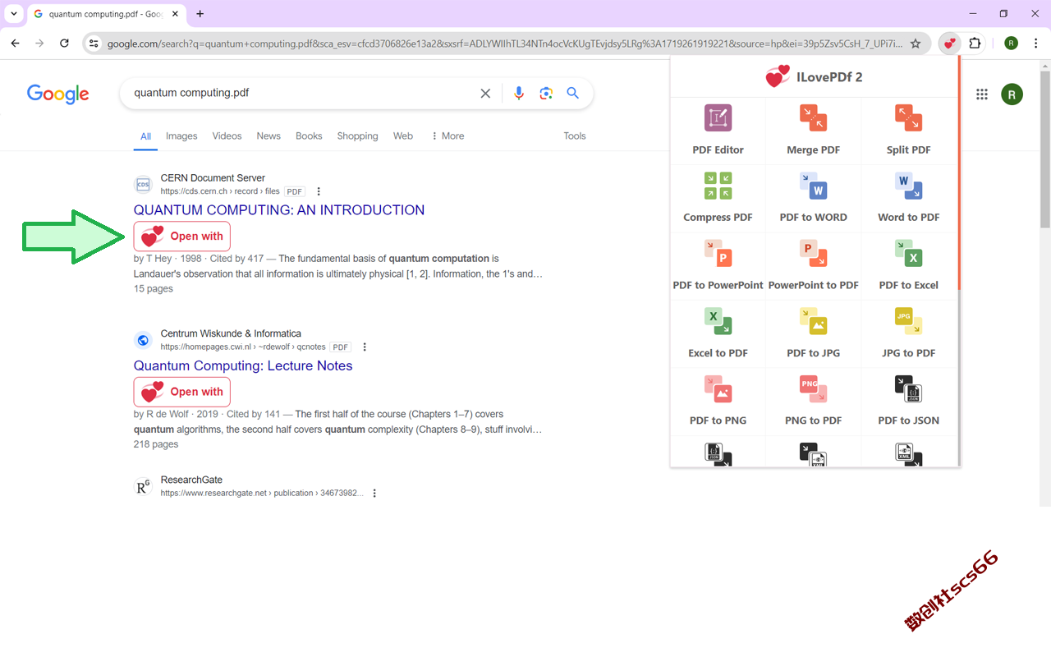Select the All results tab
Image resolution: width=1051 pixels, height=657 pixels.
coord(145,136)
